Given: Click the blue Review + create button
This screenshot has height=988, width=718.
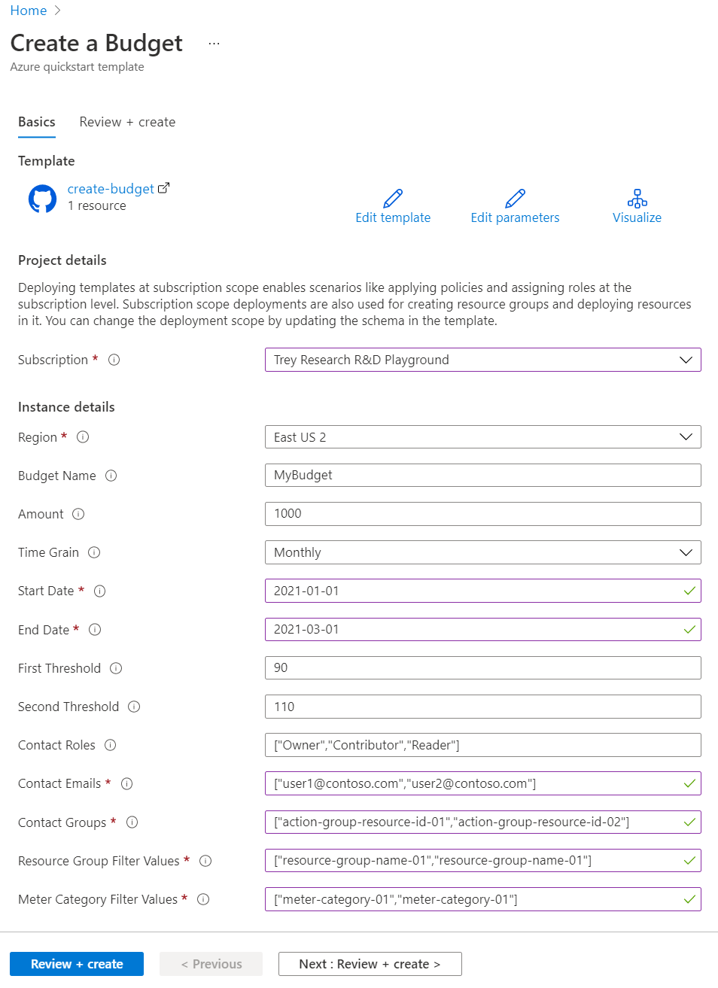Looking at the screenshot, I should [77, 964].
